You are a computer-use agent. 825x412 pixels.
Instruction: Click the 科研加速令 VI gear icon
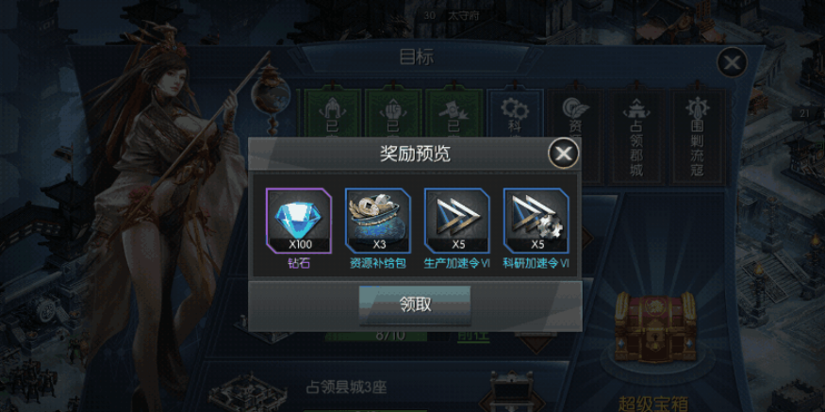(536, 221)
